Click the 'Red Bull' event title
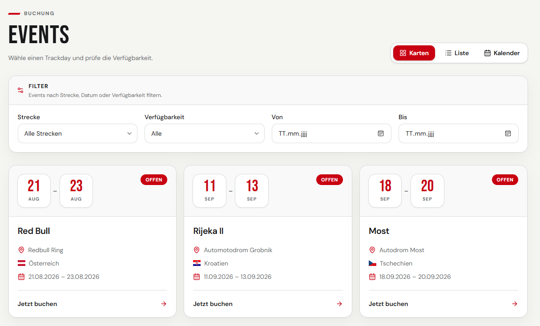The image size is (540, 326). (34, 231)
